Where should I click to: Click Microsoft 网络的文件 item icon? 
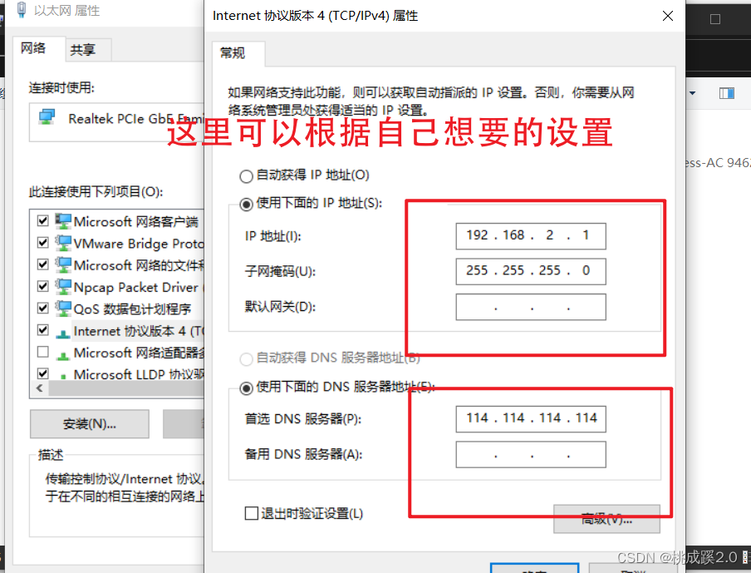coord(63,264)
